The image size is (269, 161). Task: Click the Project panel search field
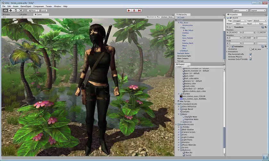point(206,67)
